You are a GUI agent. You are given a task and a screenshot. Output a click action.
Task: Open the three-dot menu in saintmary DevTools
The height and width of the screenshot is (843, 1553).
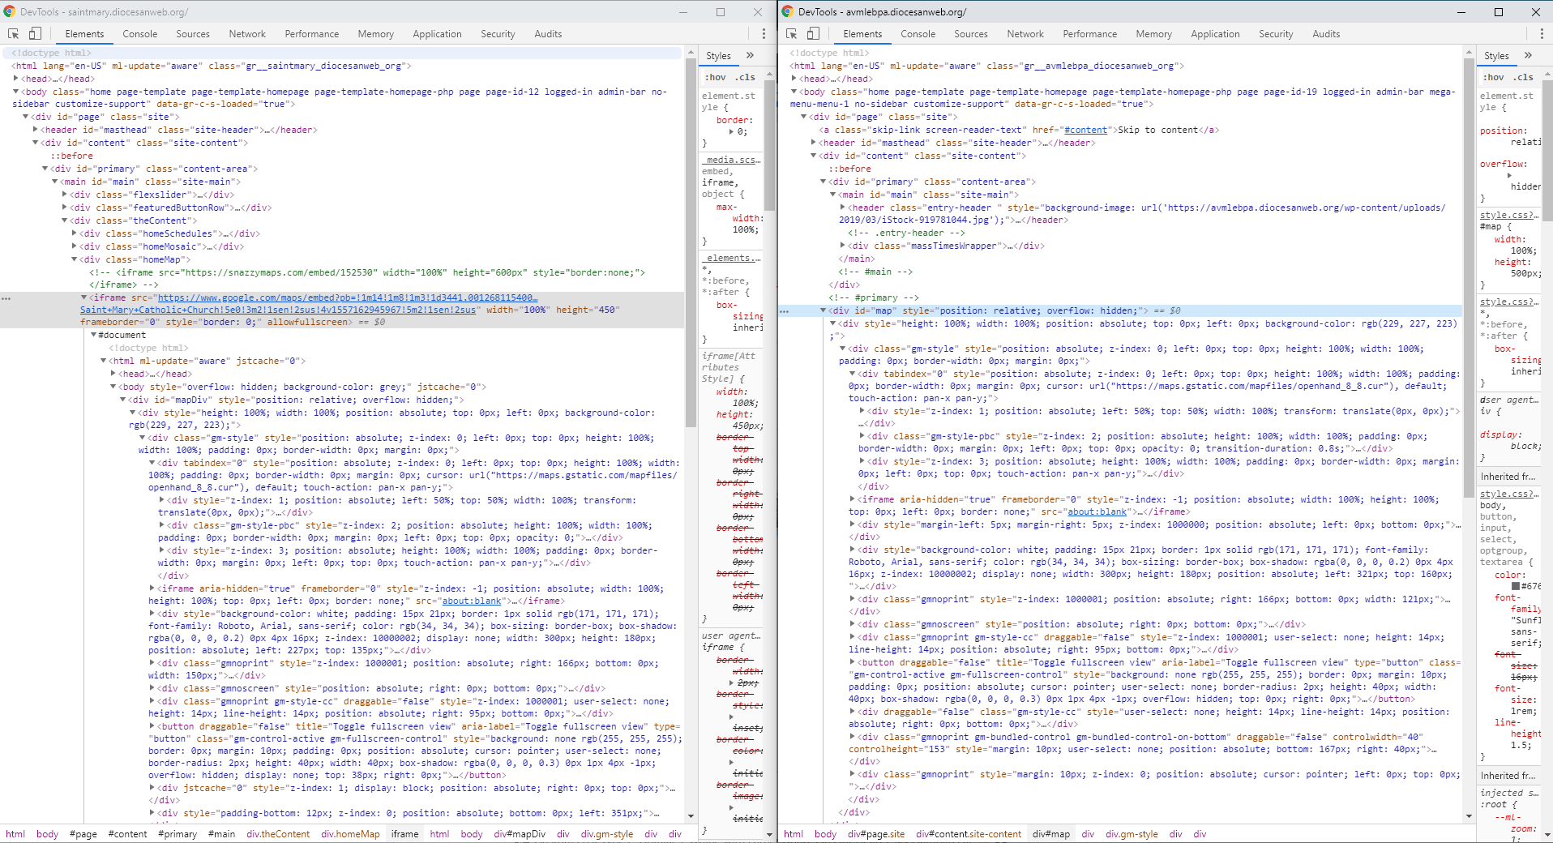[x=764, y=34]
